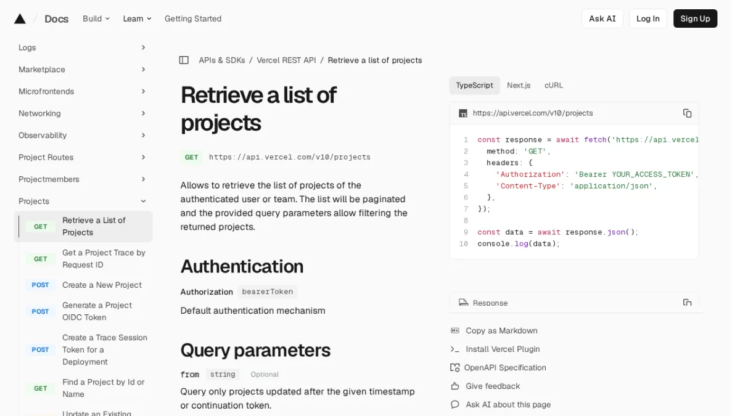
Task: Click Ask AI about this page link
Action: 508,404
